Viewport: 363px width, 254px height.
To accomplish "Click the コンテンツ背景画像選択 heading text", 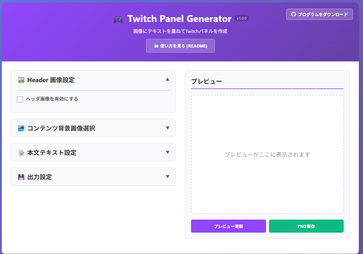I will [61, 128].
